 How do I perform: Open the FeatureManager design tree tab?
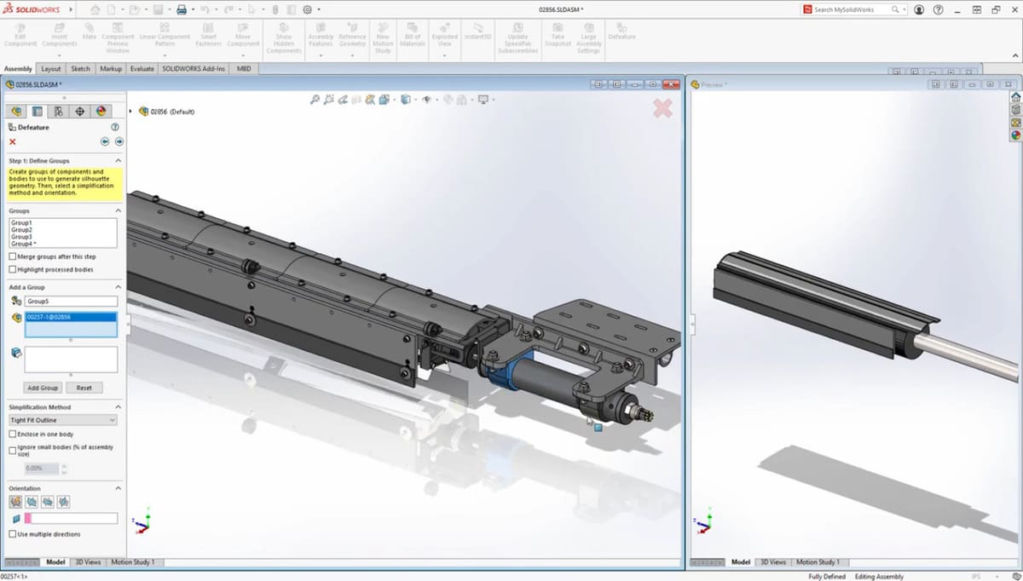pos(16,111)
